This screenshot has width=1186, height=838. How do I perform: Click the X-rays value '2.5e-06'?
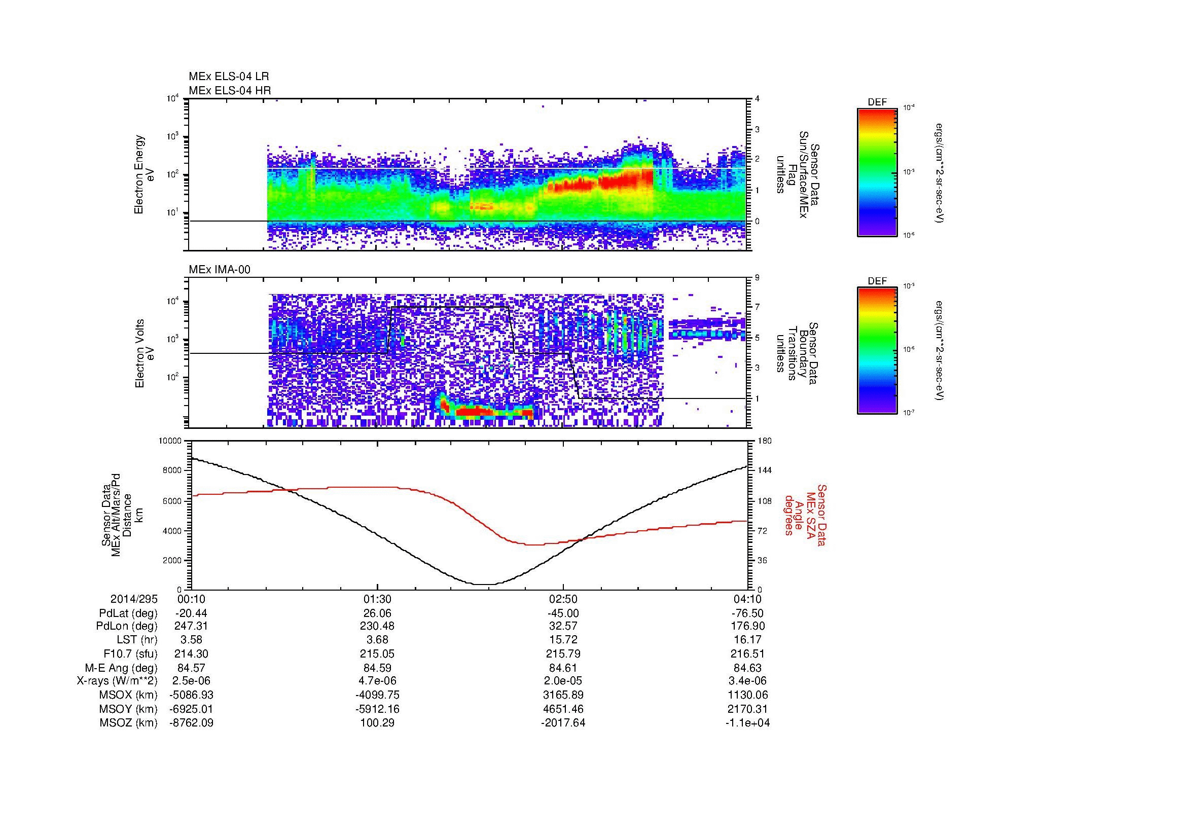(x=191, y=681)
